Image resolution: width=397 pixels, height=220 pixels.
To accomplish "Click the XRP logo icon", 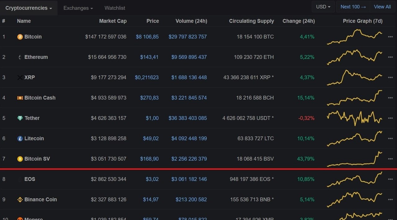I will tap(20, 77).
